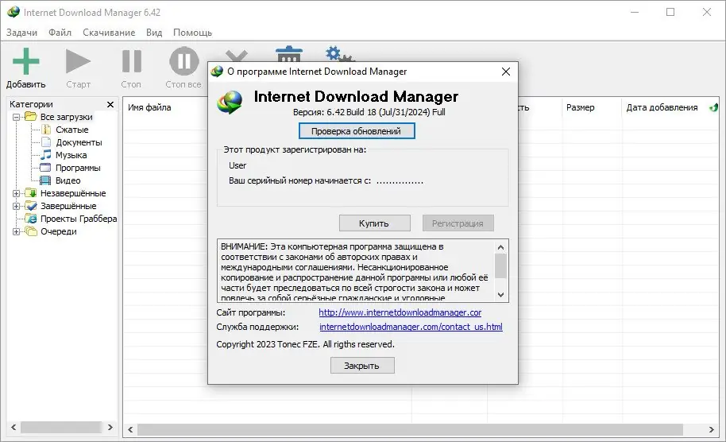Viewport: 726px width, 442px height.
Task: Click the Music (Музыка) note icon
Action: (x=46, y=155)
